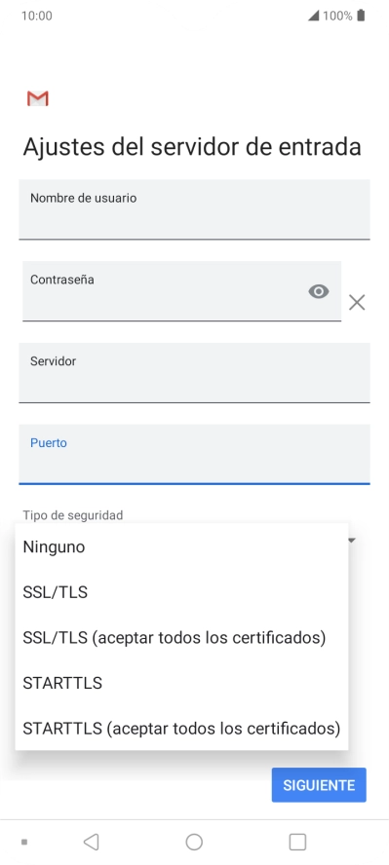This screenshot has height=865, width=389.
Task: Select STARTTLS (aceptar todos los certificados)
Action: tap(181, 729)
